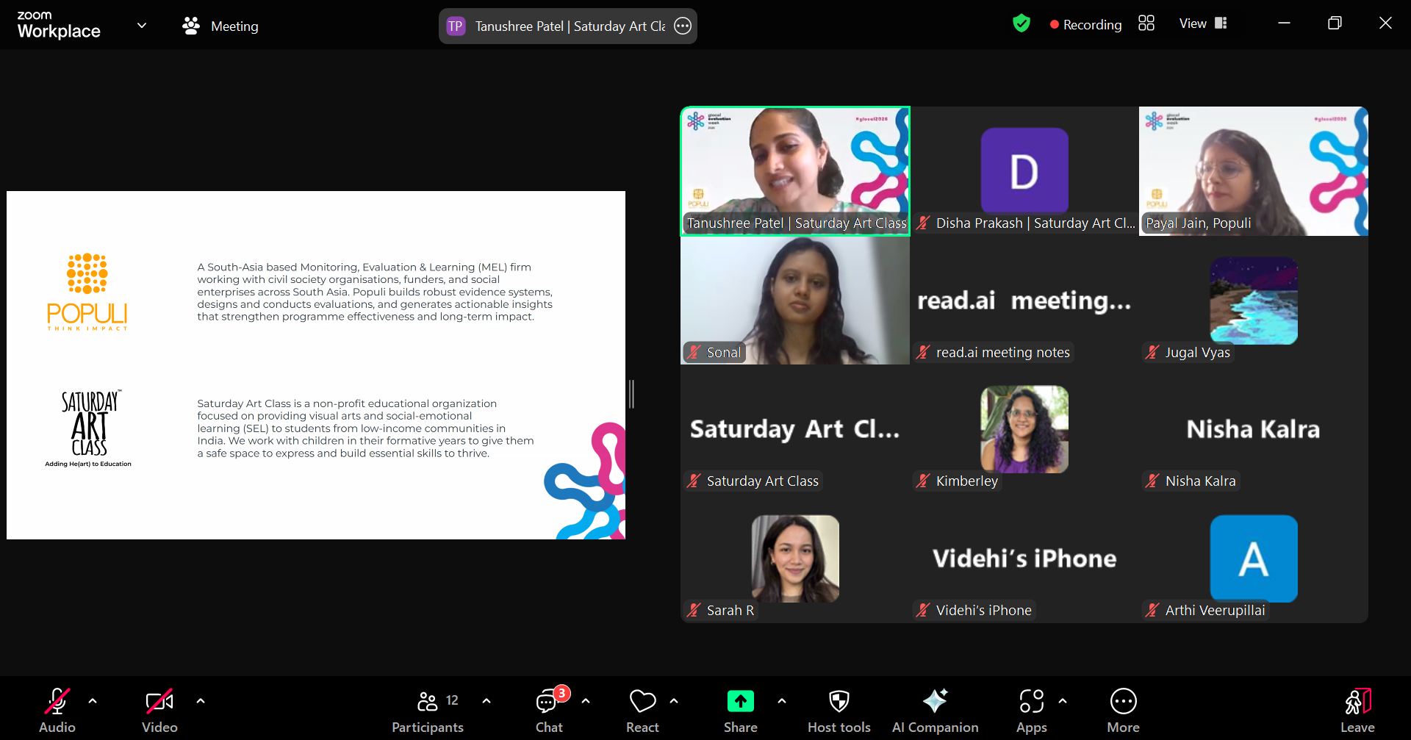Click muted mic icon beside Arthi Veerupillai
Screen dimensions: 1411x740
click(1152, 610)
